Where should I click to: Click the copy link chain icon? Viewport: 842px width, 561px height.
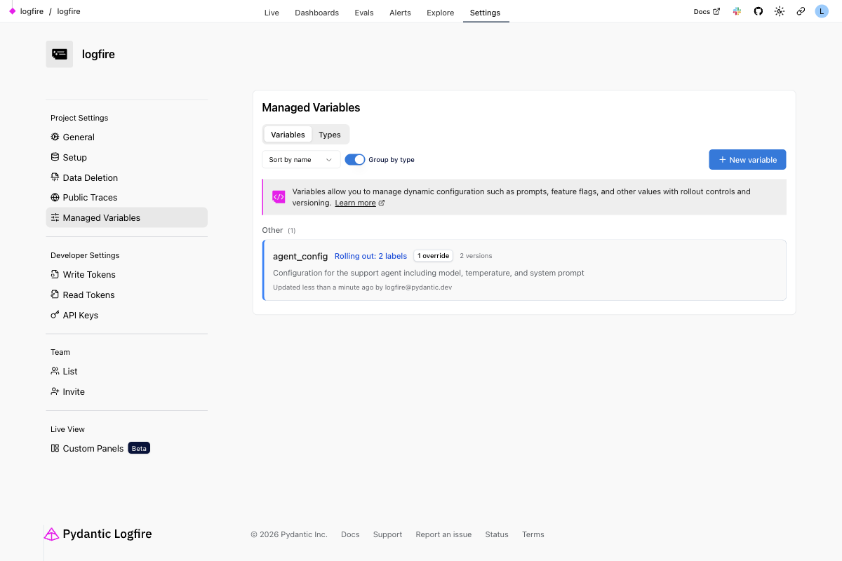801,12
